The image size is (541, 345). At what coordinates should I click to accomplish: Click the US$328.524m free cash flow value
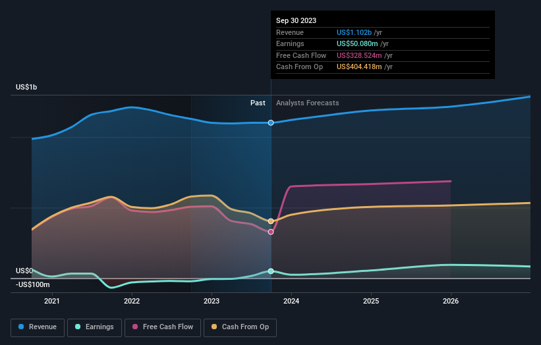pyautogui.click(x=359, y=55)
